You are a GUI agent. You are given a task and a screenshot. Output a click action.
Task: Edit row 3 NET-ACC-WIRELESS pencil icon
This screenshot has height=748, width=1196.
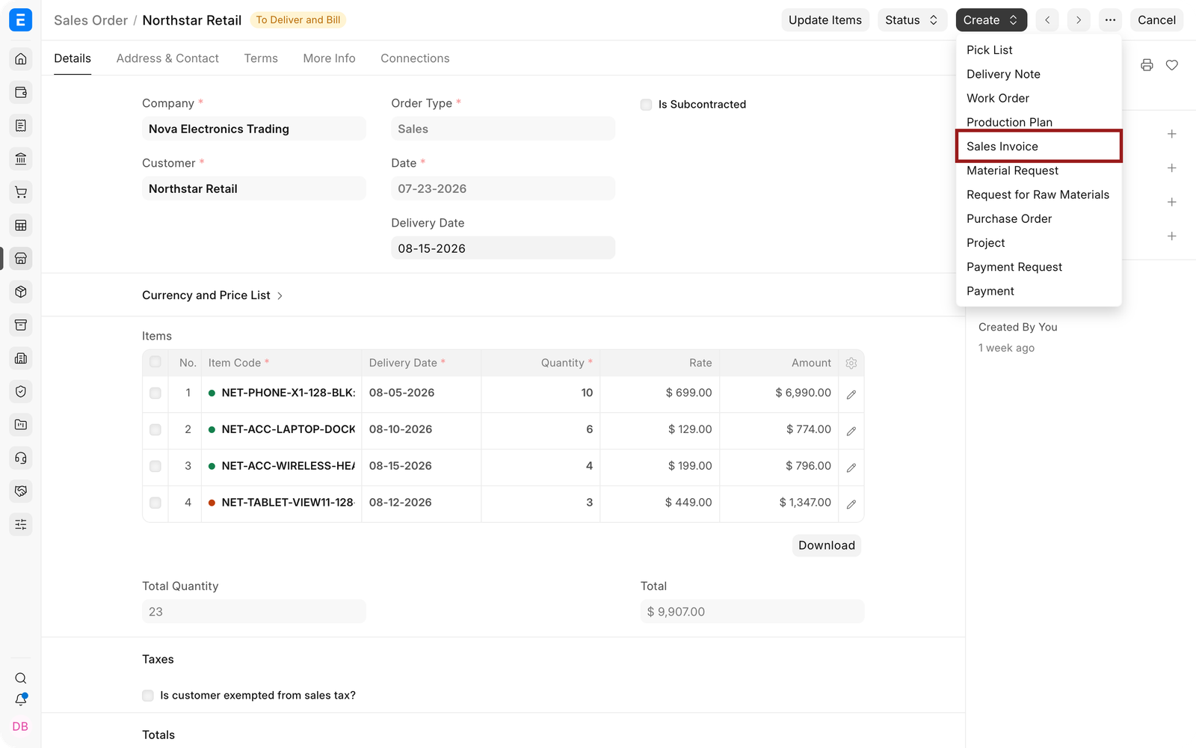pyautogui.click(x=851, y=467)
